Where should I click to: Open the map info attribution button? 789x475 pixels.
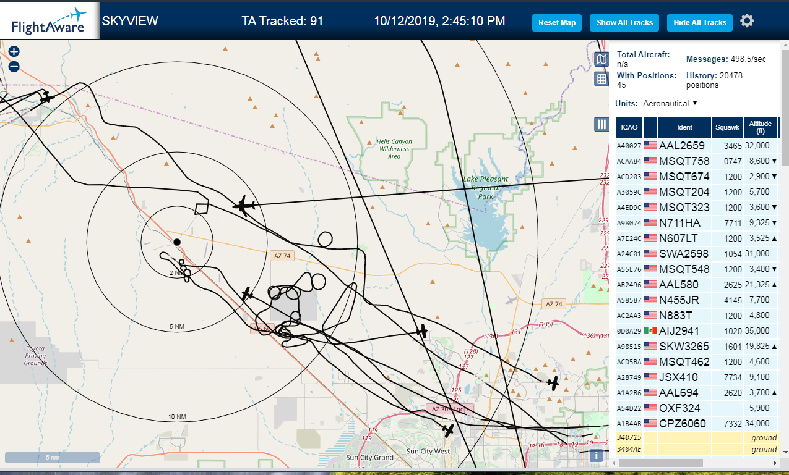coord(597,456)
